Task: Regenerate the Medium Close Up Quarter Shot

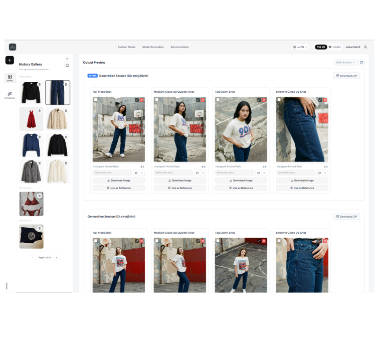Action: point(197,173)
